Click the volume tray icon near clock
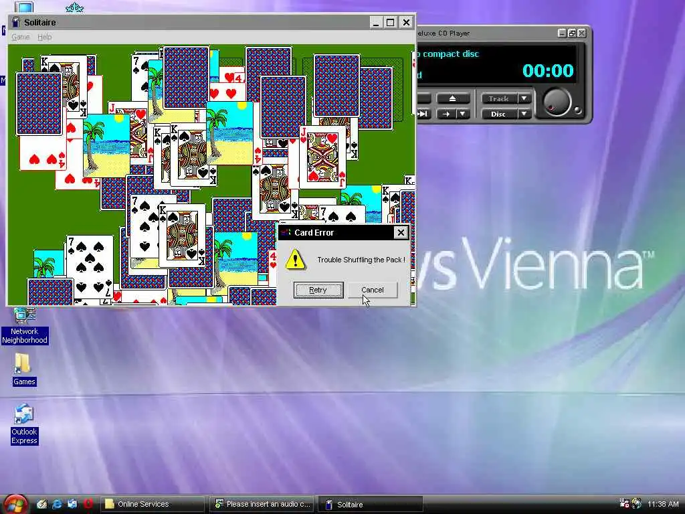This screenshot has width=685, height=514. click(x=637, y=503)
